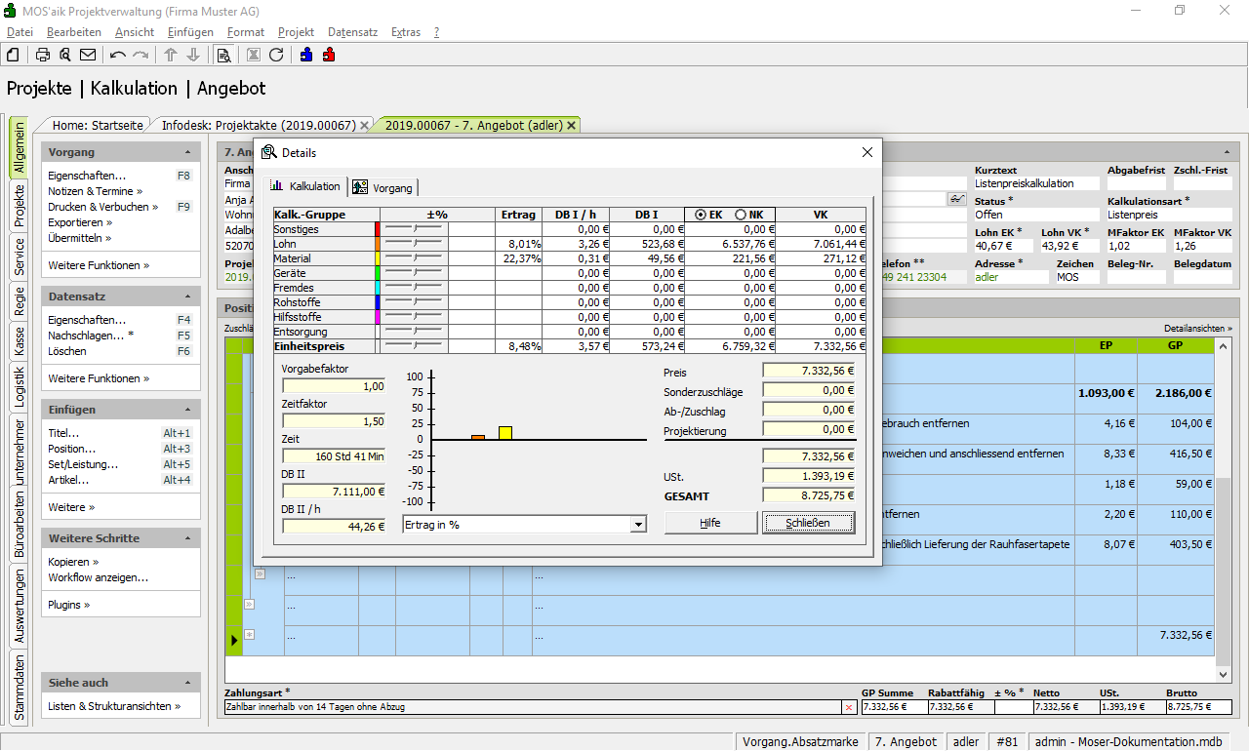Screen dimensions: 1249x751
Task: Click the refresh icon in the toolbar
Action: (x=276, y=55)
